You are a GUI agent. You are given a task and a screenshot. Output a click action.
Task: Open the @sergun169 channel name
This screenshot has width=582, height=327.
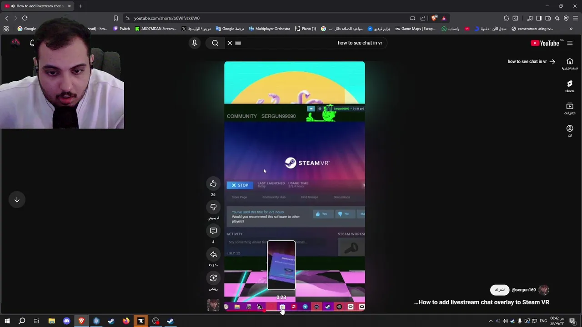pyautogui.click(x=523, y=290)
